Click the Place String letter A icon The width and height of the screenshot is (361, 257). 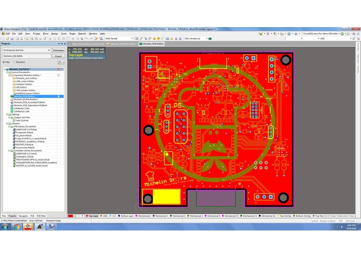176,38
